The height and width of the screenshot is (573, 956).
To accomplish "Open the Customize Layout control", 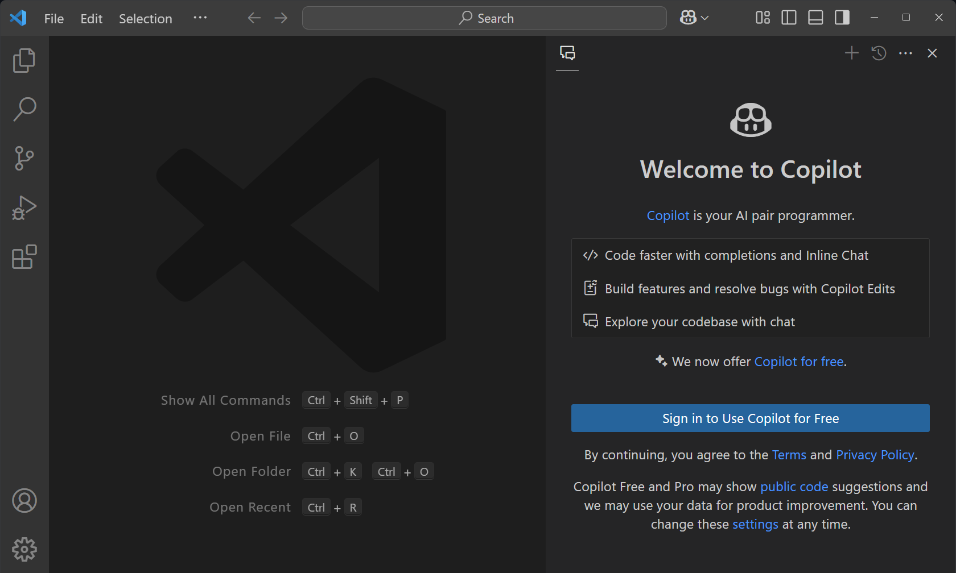I will point(763,18).
